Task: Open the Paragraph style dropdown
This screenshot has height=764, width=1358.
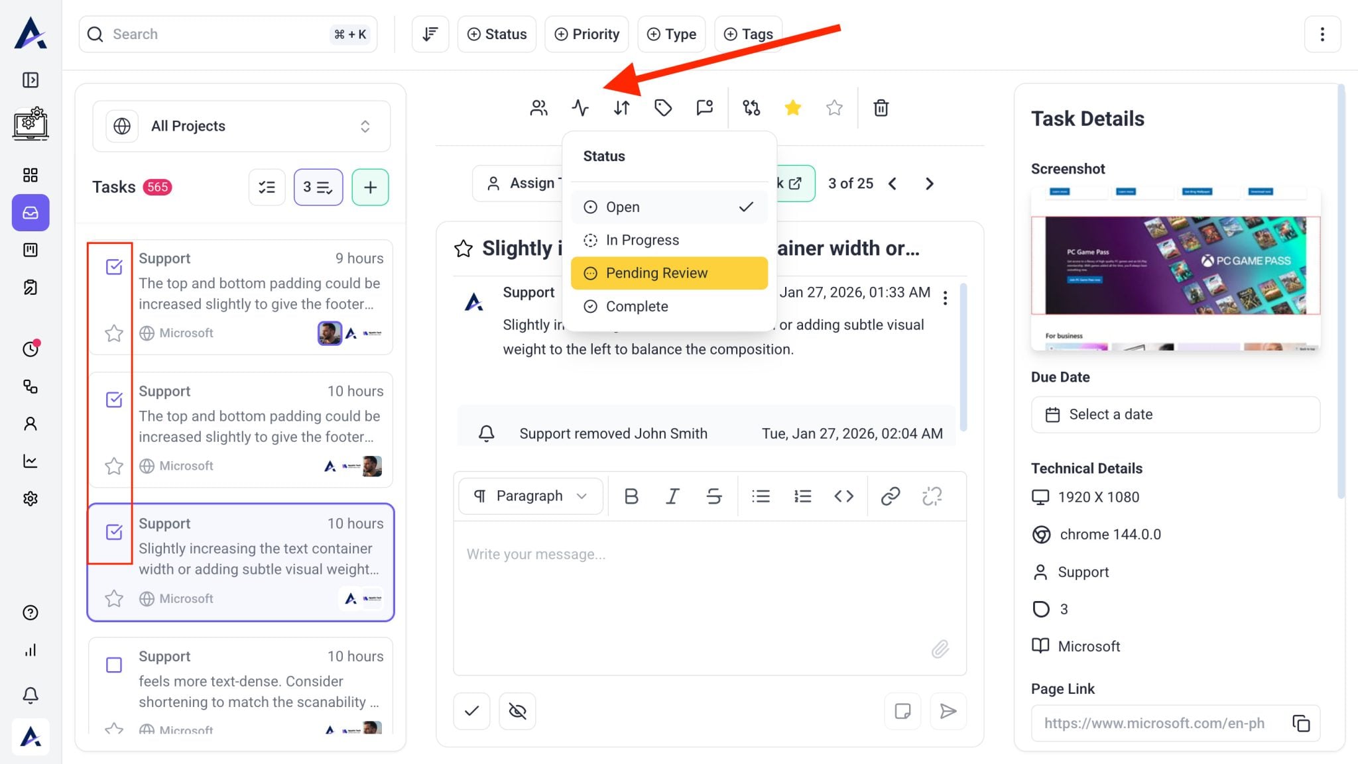Action: pyautogui.click(x=530, y=496)
